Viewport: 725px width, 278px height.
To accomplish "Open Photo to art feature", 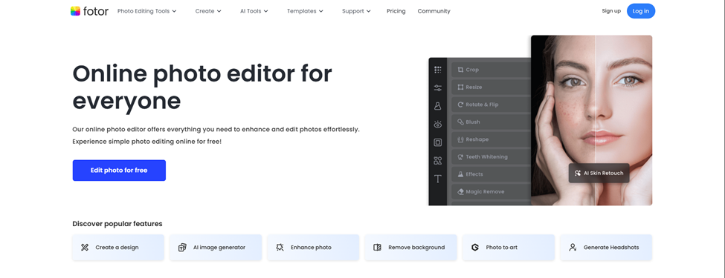I will coord(509,247).
